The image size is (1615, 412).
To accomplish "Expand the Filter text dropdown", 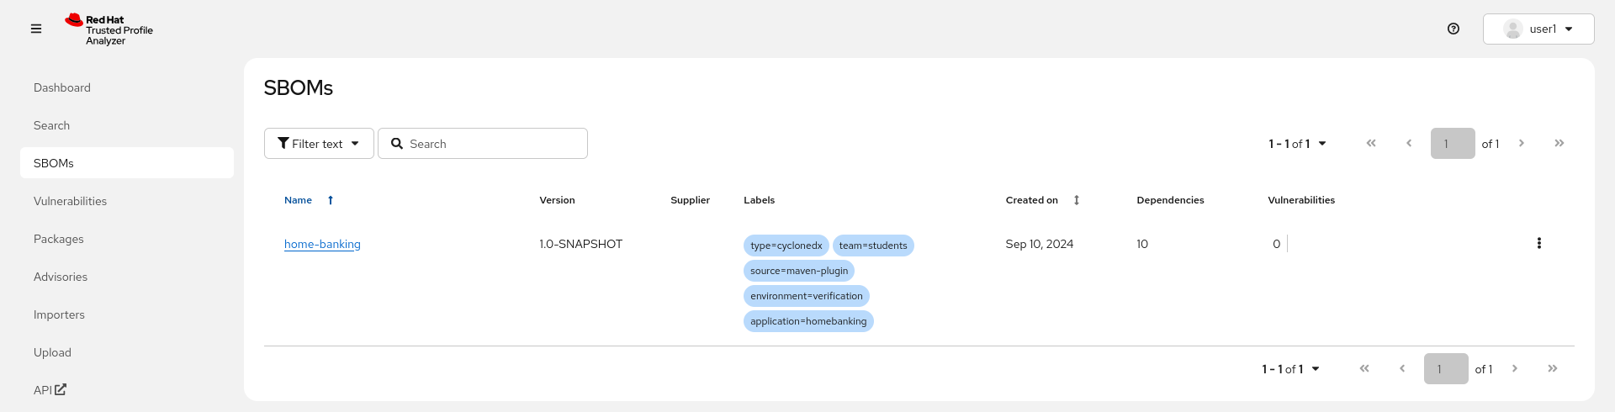I will point(319,144).
